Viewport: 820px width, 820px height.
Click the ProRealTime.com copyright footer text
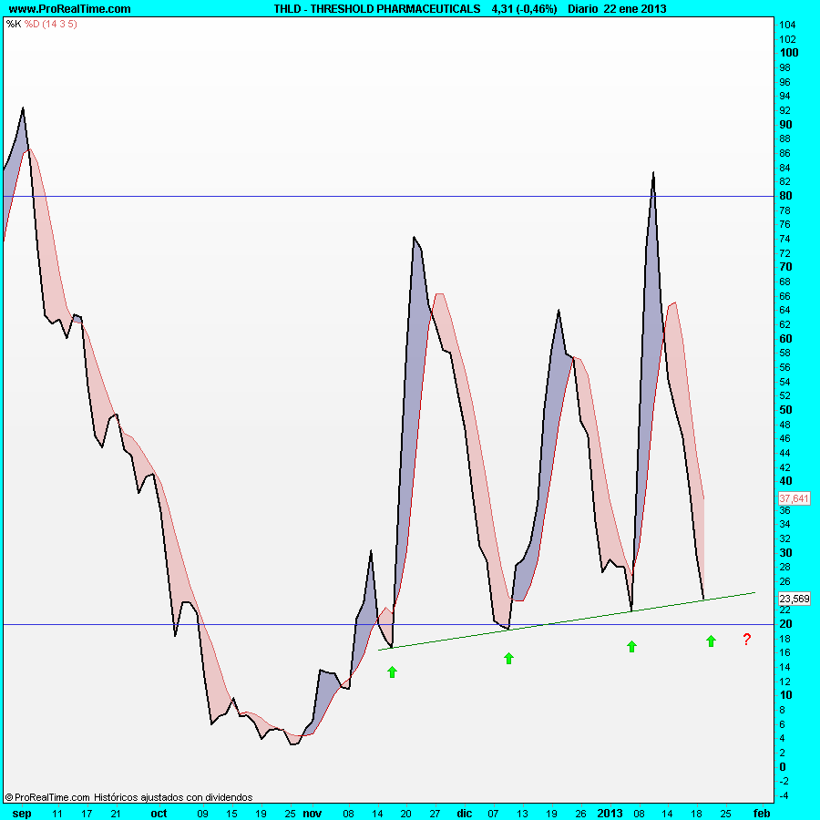point(128,797)
